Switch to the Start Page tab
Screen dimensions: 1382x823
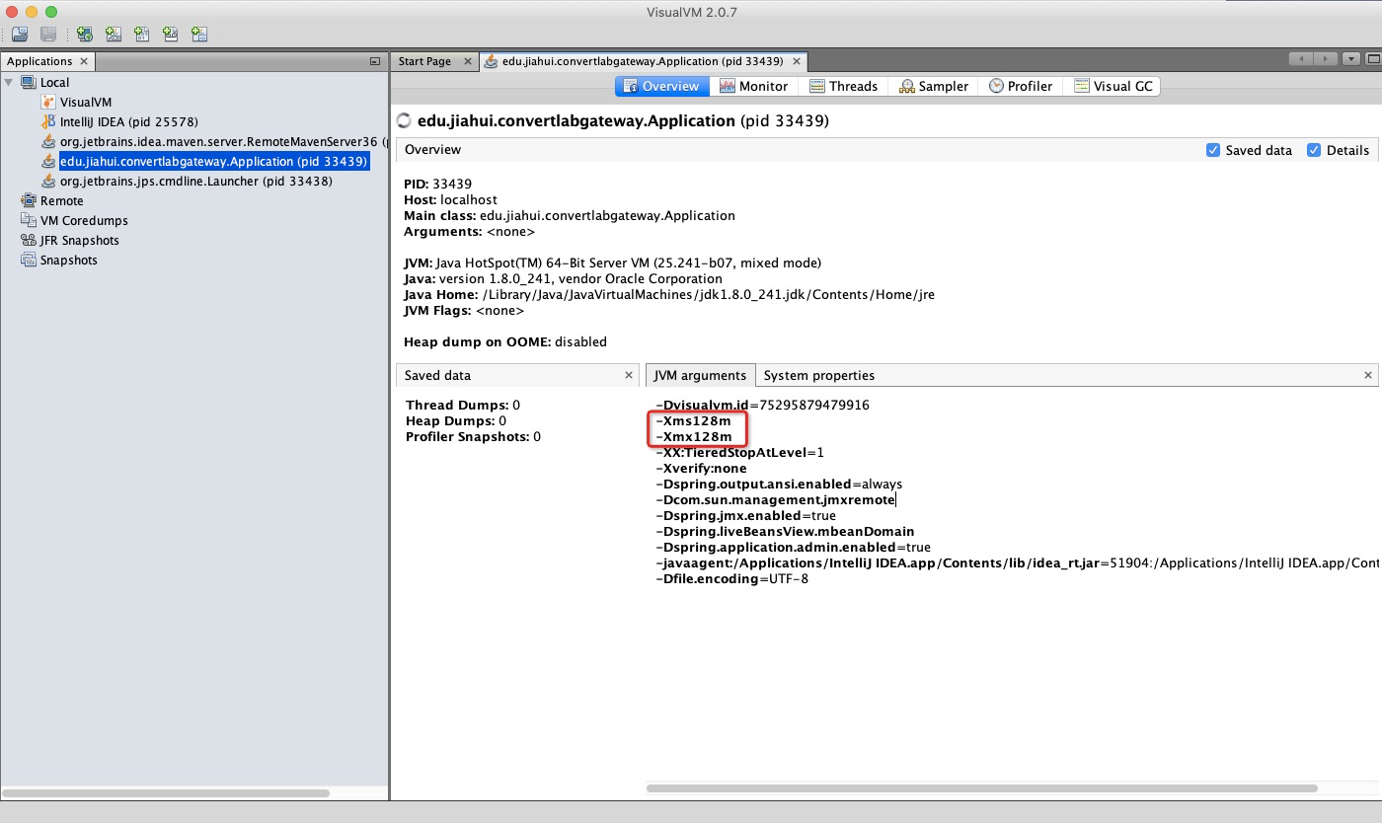[424, 61]
